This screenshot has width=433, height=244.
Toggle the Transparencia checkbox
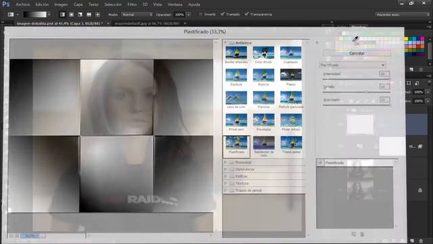(x=246, y=14)
